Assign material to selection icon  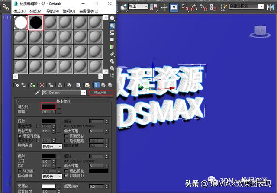(32, 85)
